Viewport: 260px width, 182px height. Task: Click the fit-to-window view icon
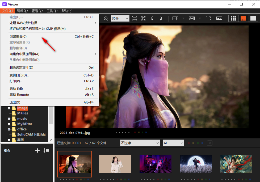pos(135,18)
